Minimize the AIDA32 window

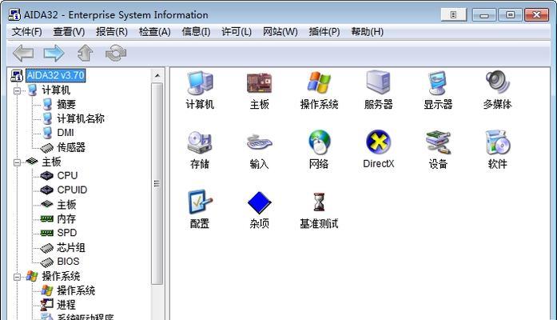coord(483,15)
